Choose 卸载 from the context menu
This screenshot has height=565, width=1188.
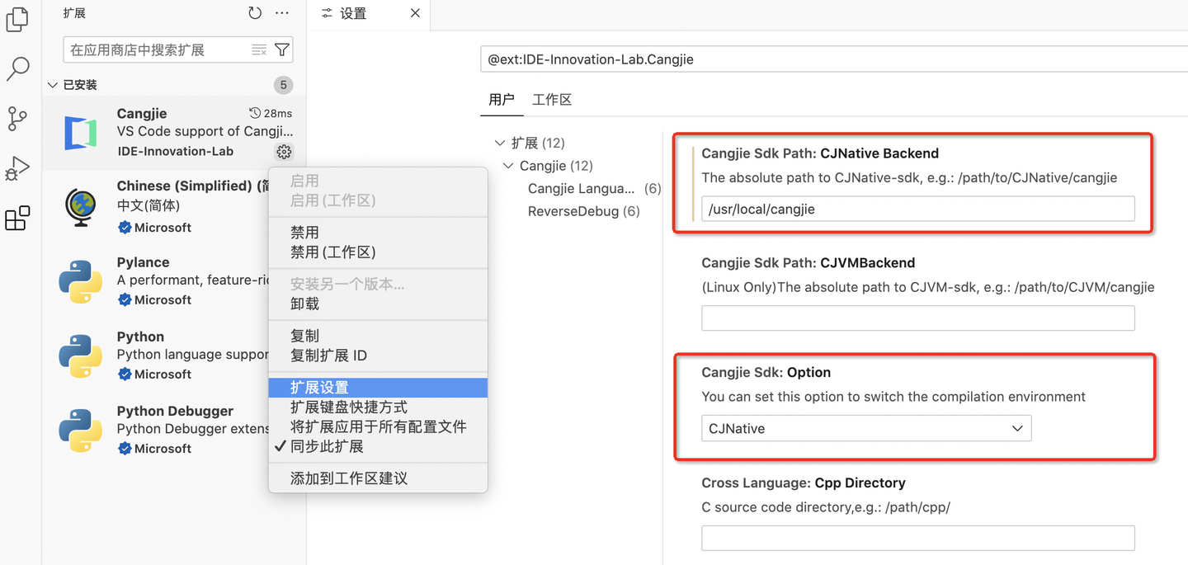304,304
